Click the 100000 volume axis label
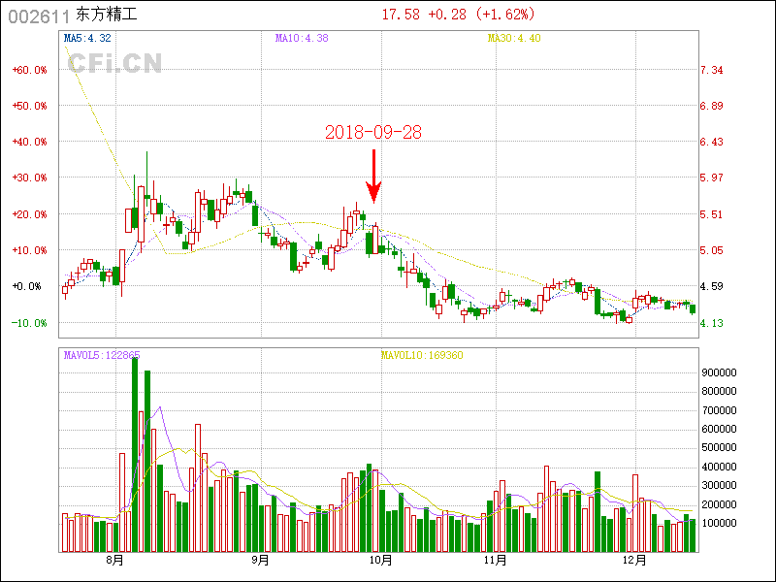 point(719,523)
